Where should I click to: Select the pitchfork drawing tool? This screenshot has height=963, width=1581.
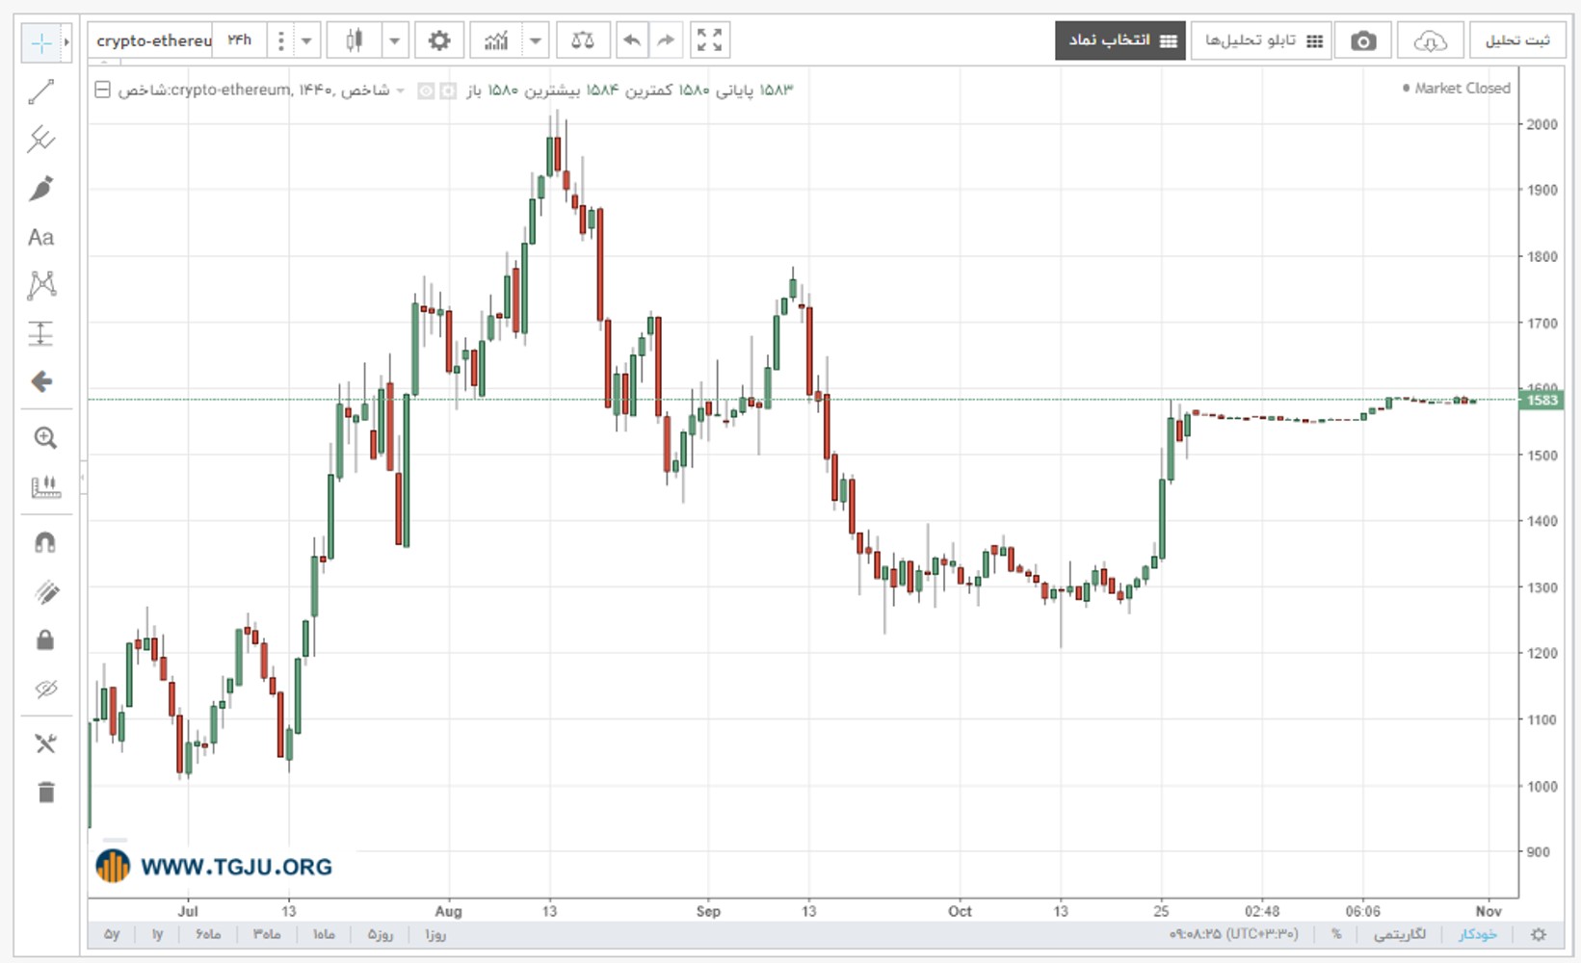tap(41, 140)
